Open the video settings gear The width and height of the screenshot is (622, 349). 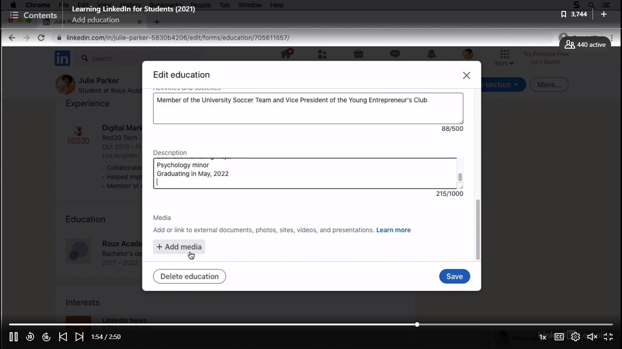(x=576, y=337)
